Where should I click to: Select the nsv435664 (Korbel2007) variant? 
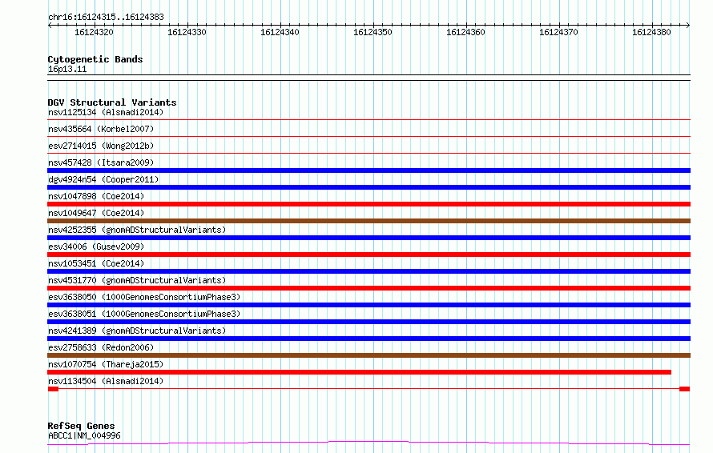coord(101,129)
